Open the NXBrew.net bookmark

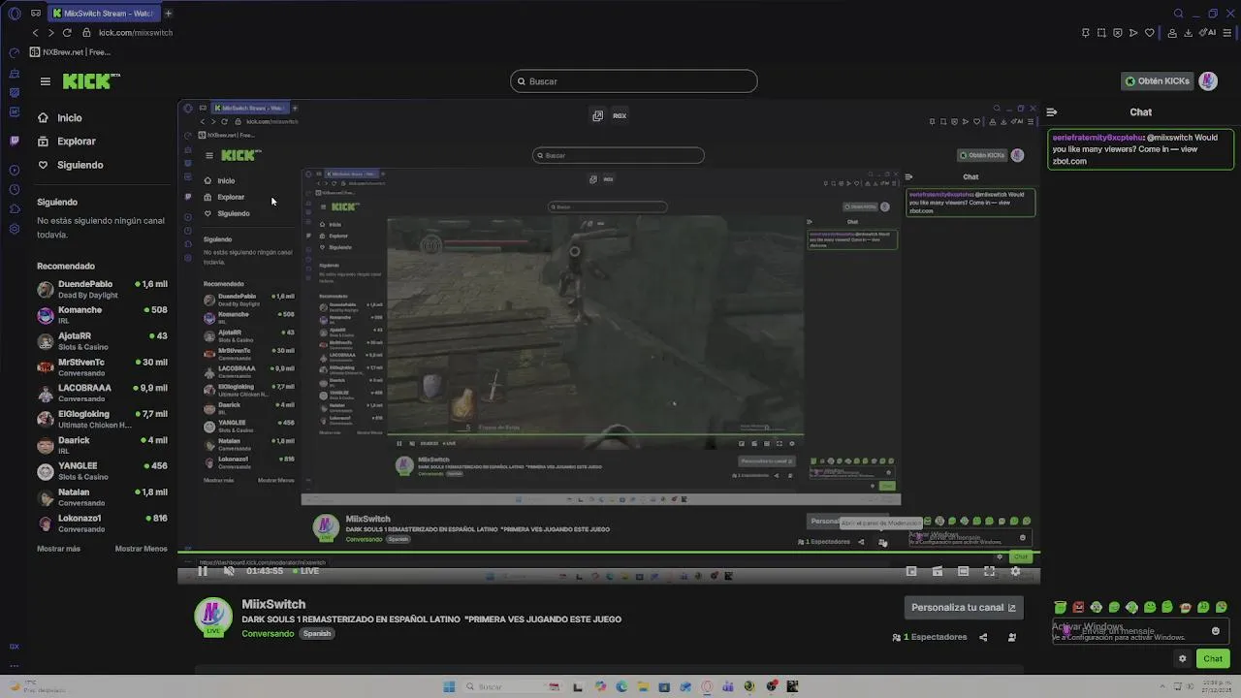tap(70, 52)
